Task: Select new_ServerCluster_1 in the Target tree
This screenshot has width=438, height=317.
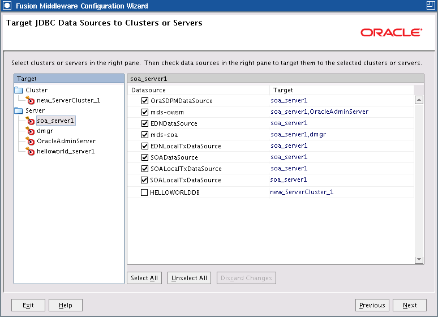Action: click(x=68, y=100)
